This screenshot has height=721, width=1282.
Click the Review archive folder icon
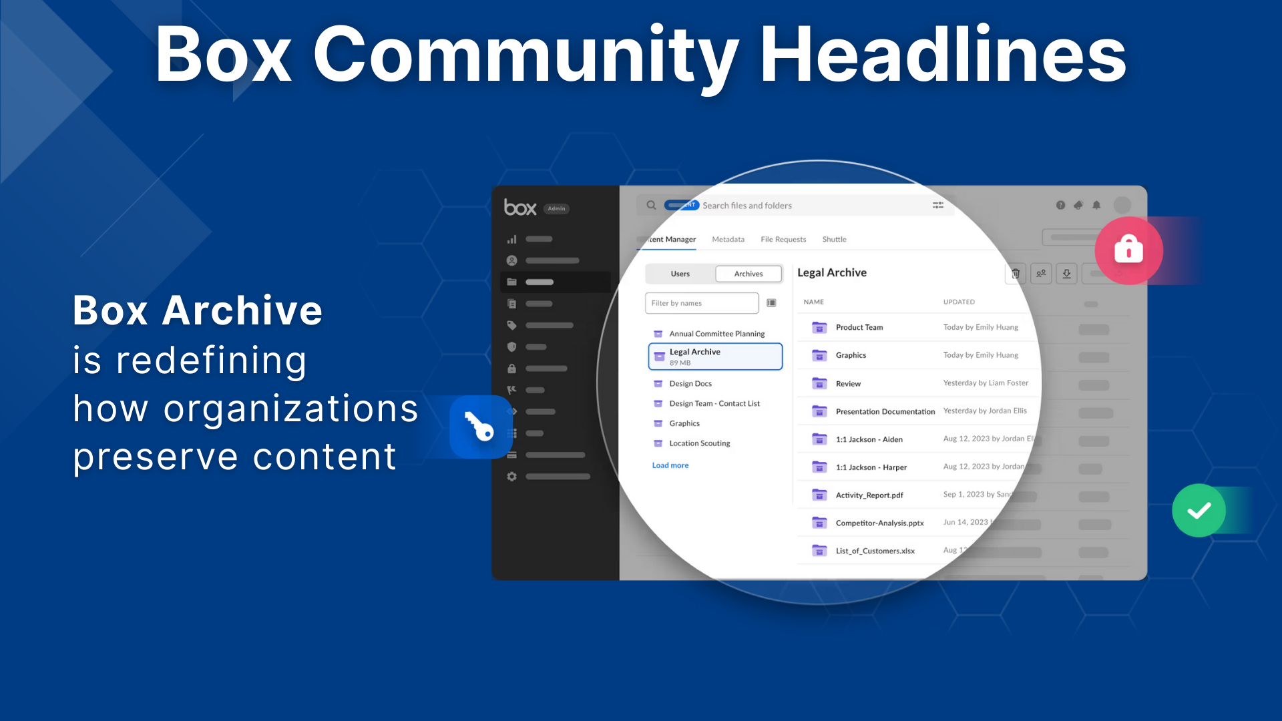819,383
